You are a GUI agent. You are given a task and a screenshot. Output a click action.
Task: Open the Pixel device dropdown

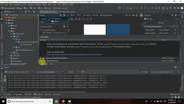[x=87, y=15]
